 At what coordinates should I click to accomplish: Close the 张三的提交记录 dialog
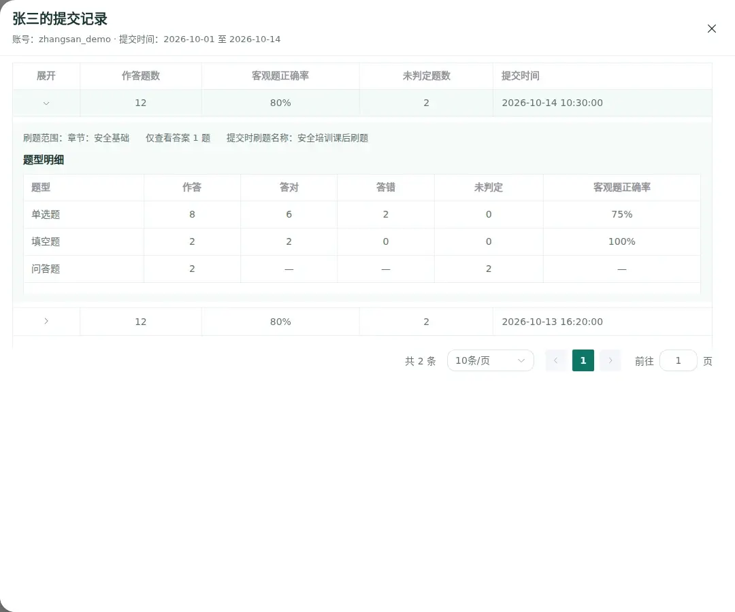[x=712, y=29]
